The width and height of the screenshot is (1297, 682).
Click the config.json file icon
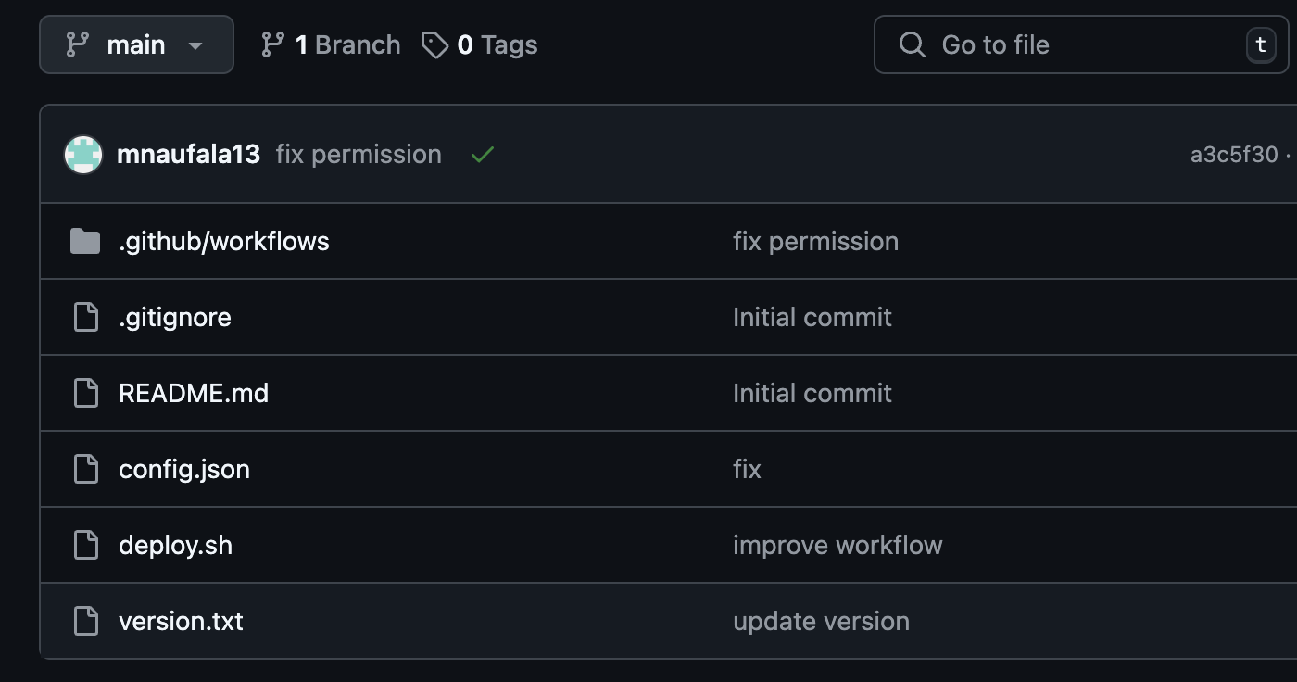click(x=86, y=470)
